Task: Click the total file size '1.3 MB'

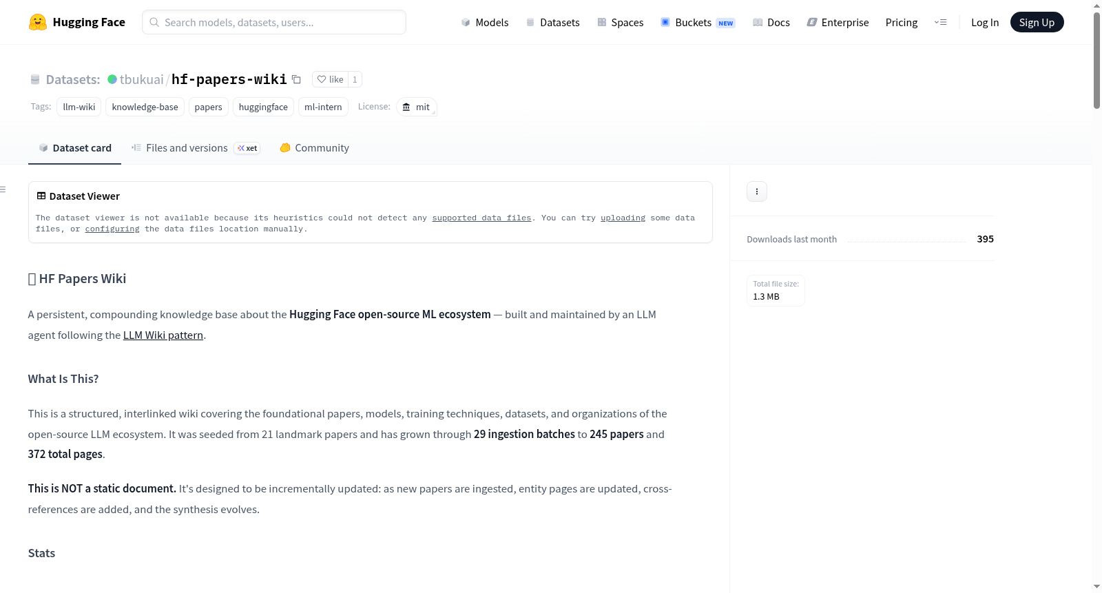Action: pyautogui.click(x=766, y=297)
